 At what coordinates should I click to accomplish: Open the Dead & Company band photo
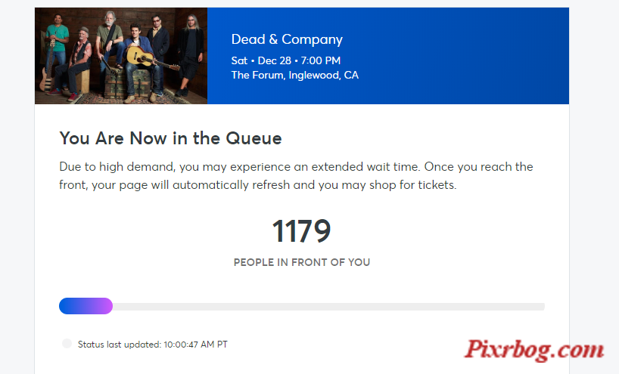click(121, 56)
